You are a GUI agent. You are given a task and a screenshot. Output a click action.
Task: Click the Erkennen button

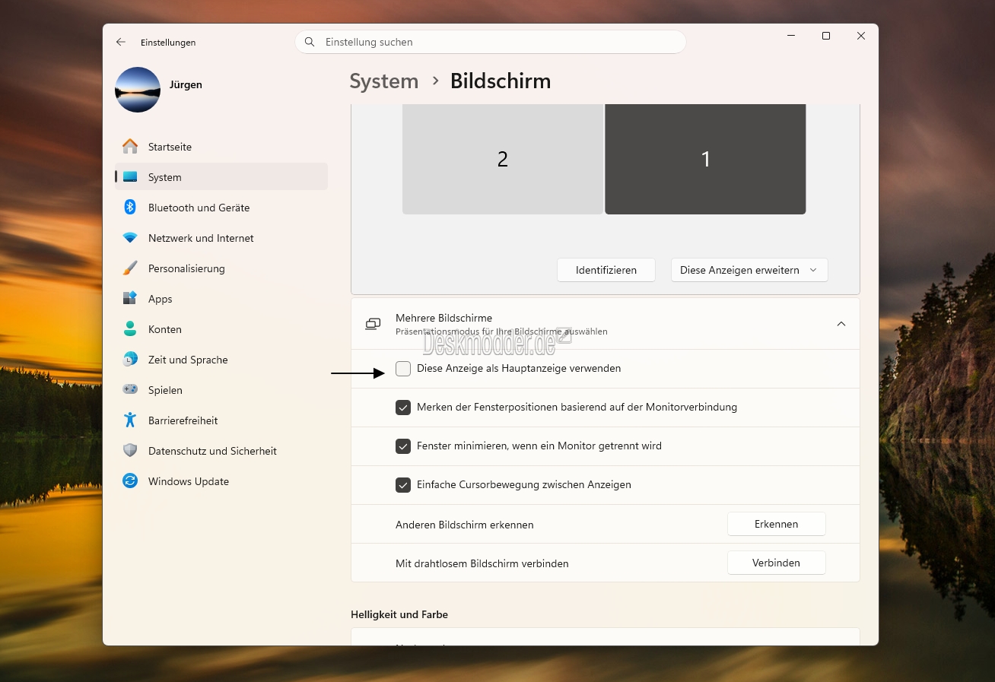click(x=776, y=524)
